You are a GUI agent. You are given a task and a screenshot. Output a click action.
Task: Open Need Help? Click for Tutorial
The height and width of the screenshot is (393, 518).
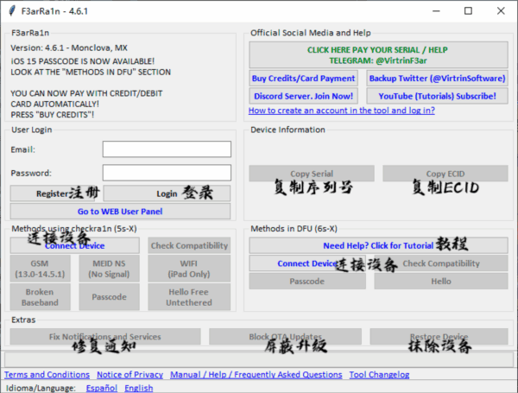tap(378, 245)
